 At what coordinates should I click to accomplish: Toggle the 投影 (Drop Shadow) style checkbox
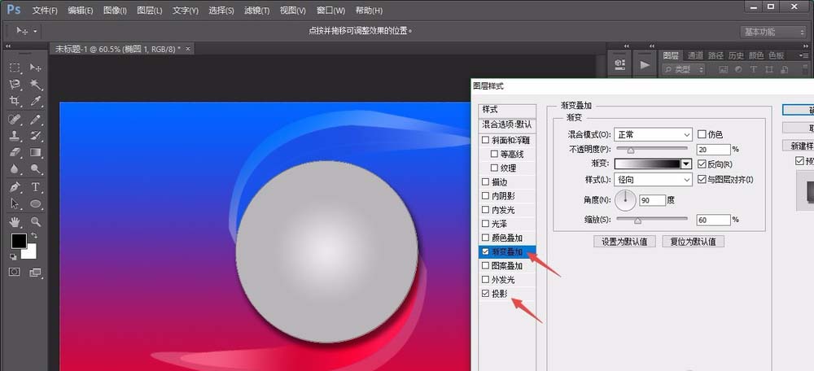486,293
